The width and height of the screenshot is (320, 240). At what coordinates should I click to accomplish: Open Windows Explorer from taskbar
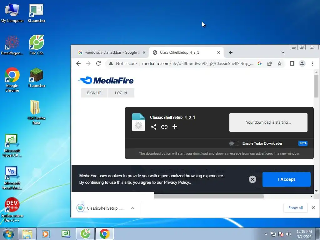click(27, 234)
